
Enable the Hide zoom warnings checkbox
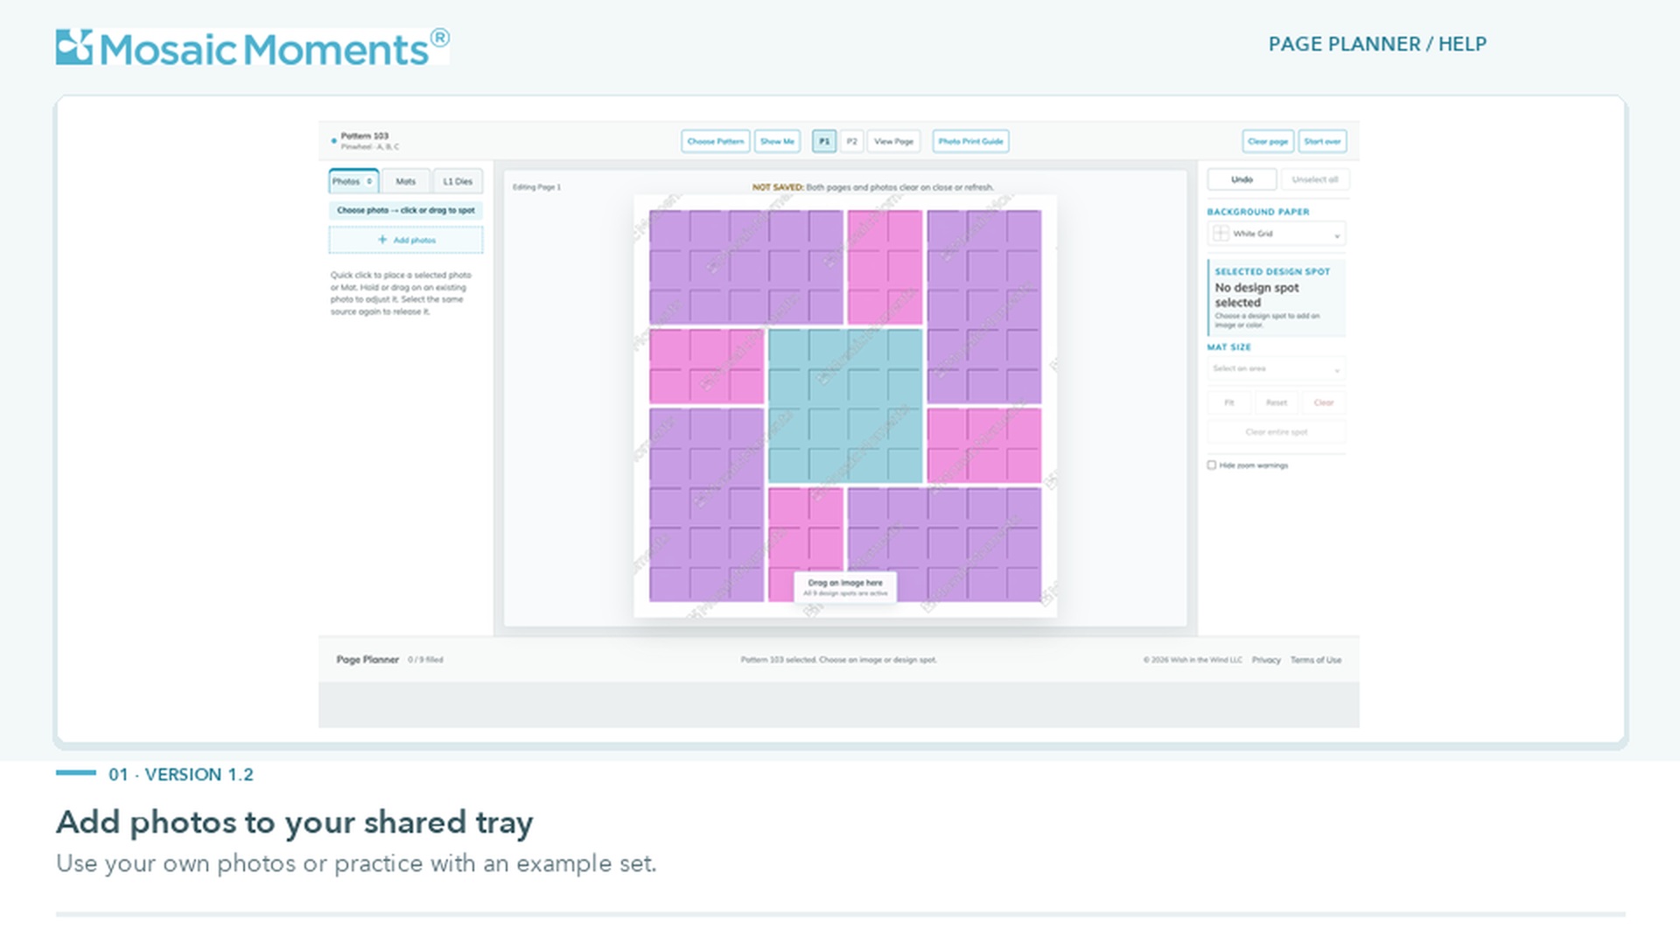pos(1212,465)
